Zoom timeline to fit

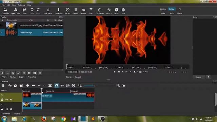124,86
